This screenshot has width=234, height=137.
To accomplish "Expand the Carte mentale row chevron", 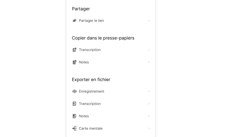I will [x=149, y=129].
